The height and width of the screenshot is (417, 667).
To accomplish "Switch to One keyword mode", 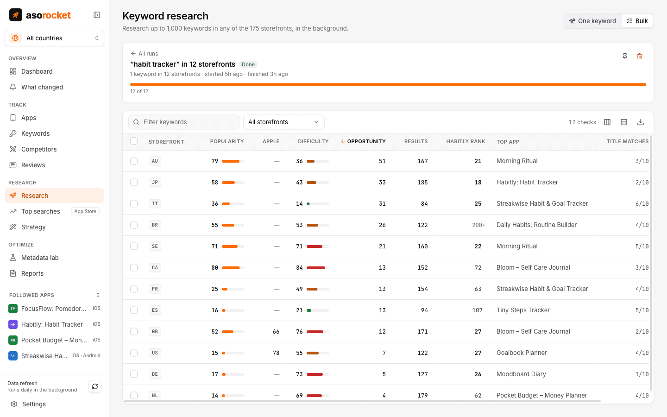I will [592, 21].
